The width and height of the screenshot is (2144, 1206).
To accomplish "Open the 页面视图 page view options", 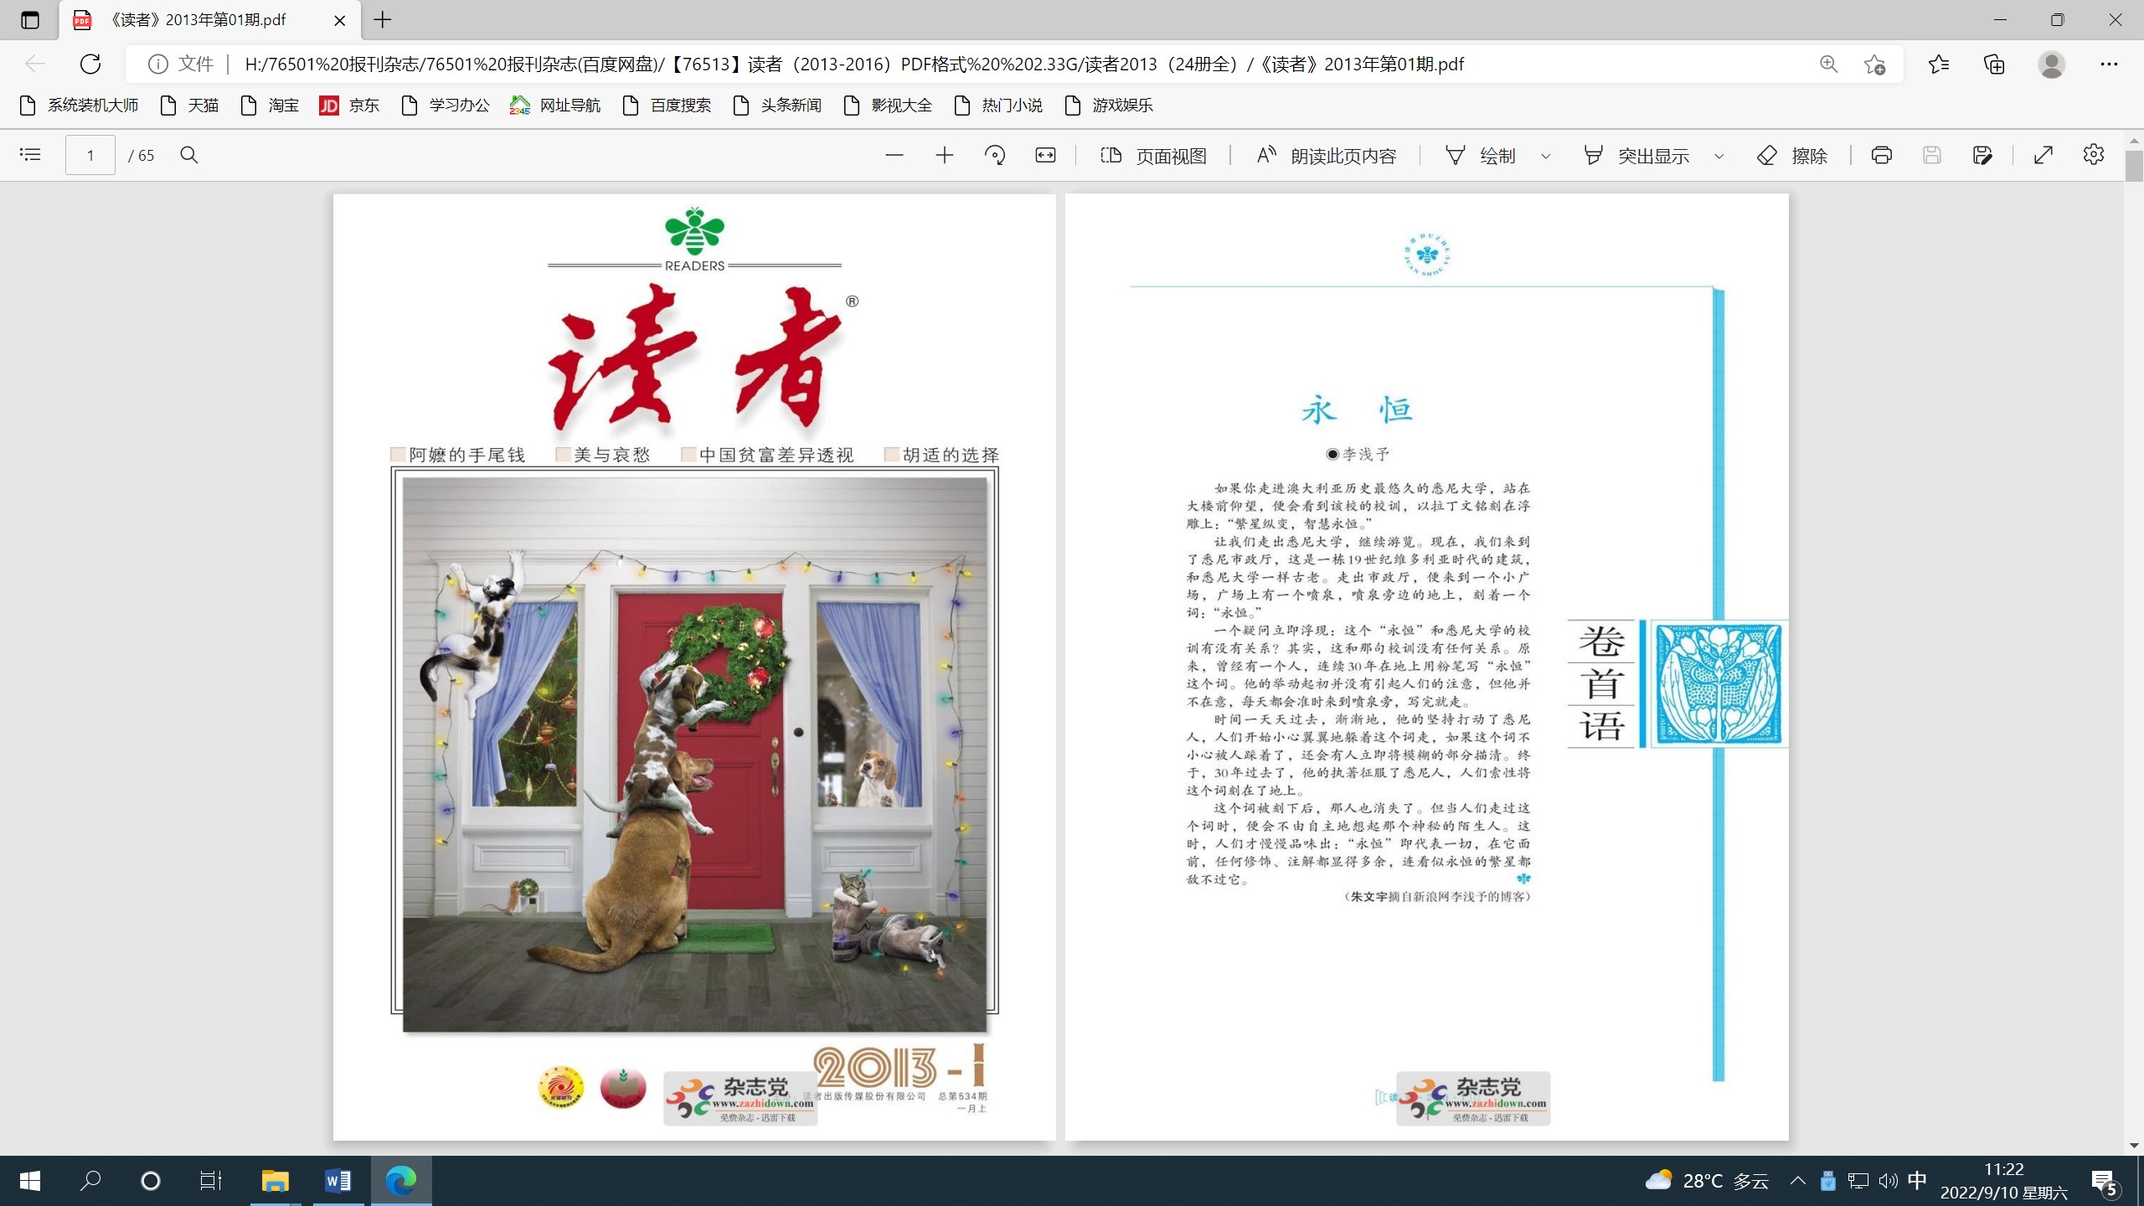I will click(1153, 156).
